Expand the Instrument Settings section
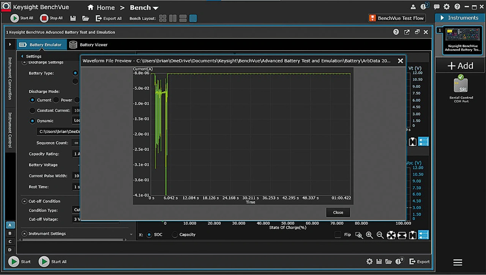 pyautogui.click(x=24, y=234)
